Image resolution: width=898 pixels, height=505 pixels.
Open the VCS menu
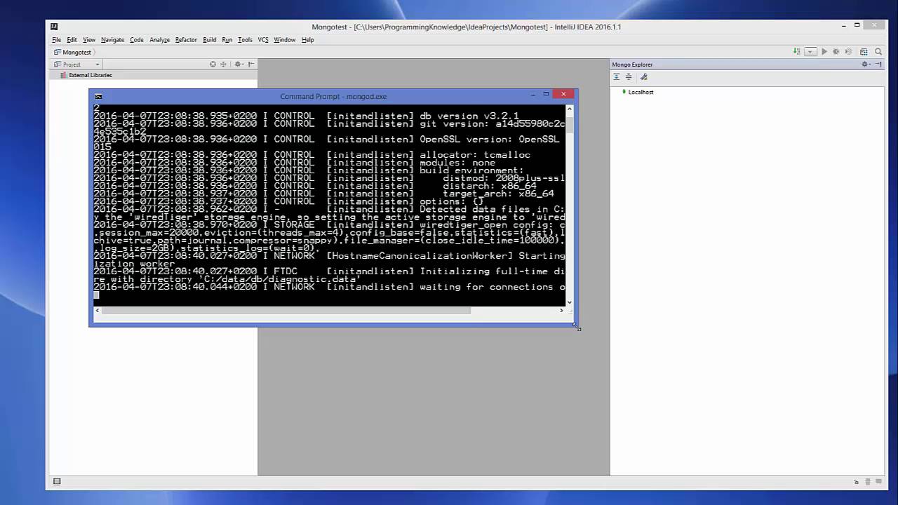(x=263, y=40)
